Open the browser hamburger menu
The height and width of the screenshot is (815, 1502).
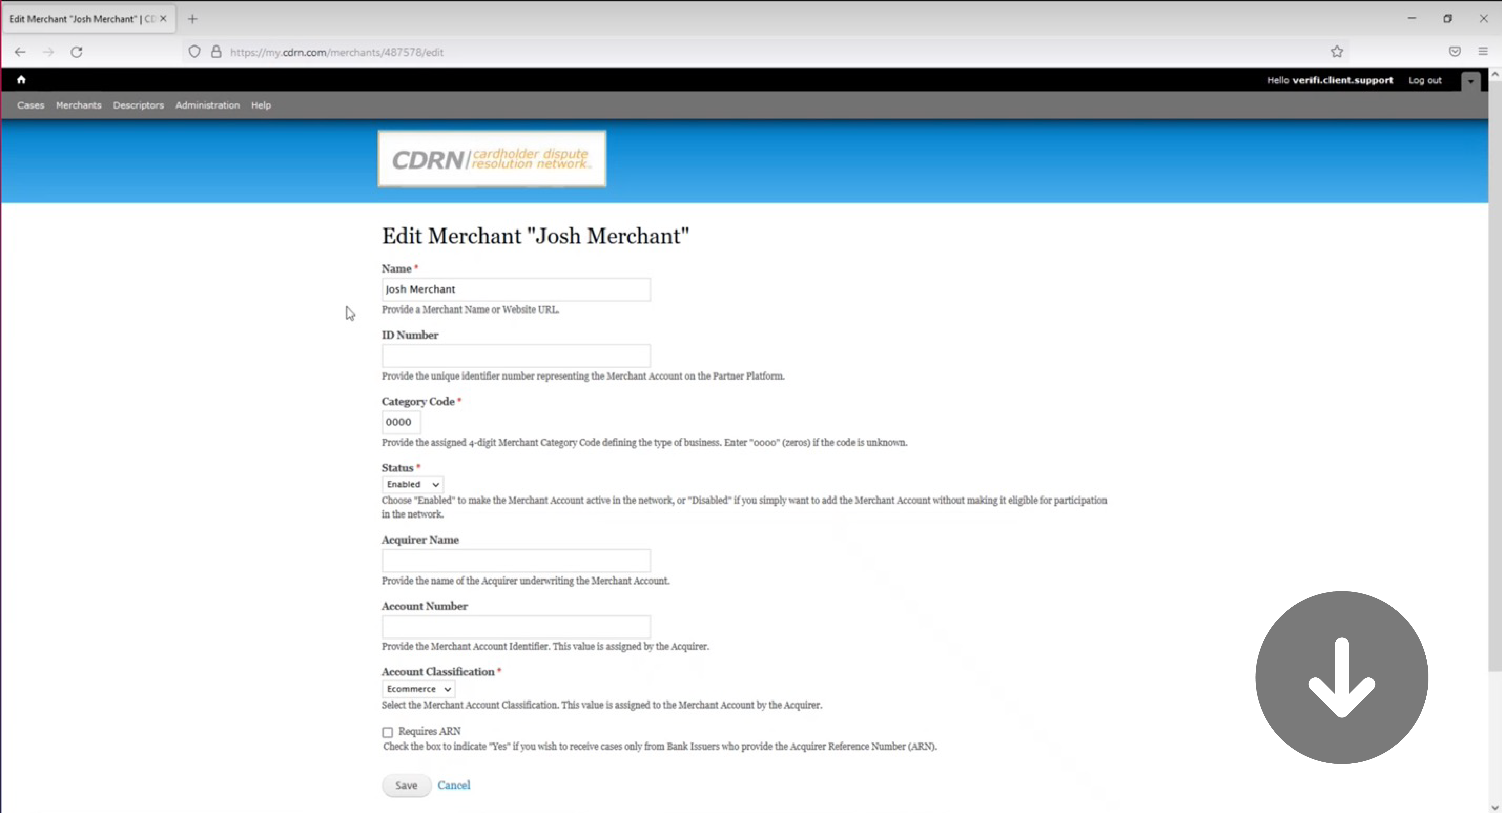pos(1483,52)
